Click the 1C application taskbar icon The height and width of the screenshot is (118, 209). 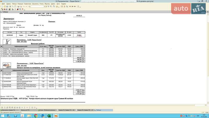[55, 116]
